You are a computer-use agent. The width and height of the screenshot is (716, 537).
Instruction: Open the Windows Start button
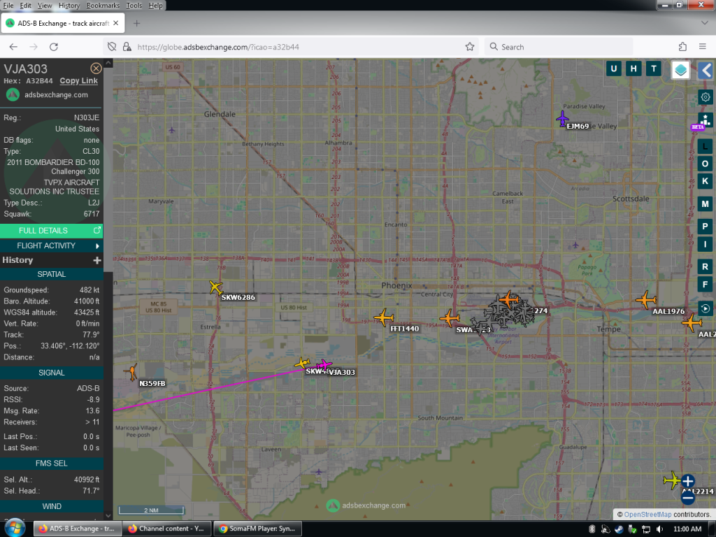tap(15, 529)
